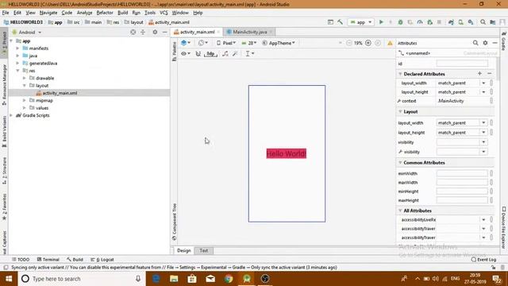Click the Attach debugger to process icon
This screenshot has width=508, height=286.
point(430,22)
